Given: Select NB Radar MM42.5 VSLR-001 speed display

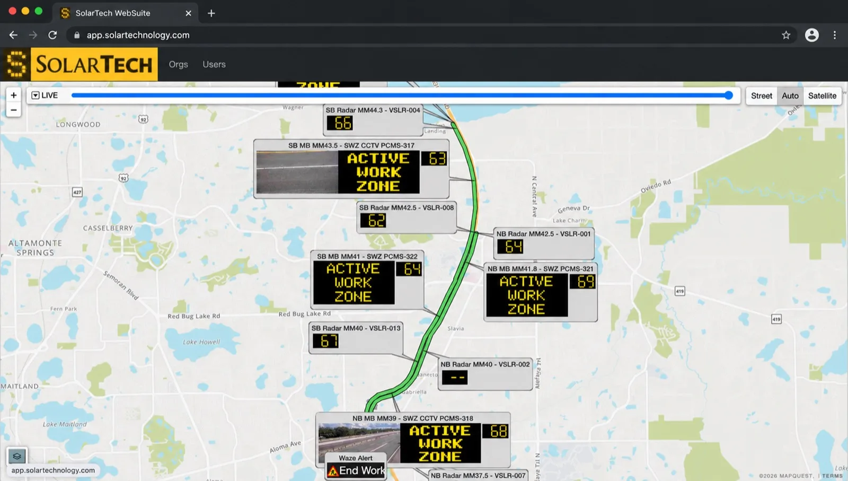Looking at the screenshot, I should point(510,247).
